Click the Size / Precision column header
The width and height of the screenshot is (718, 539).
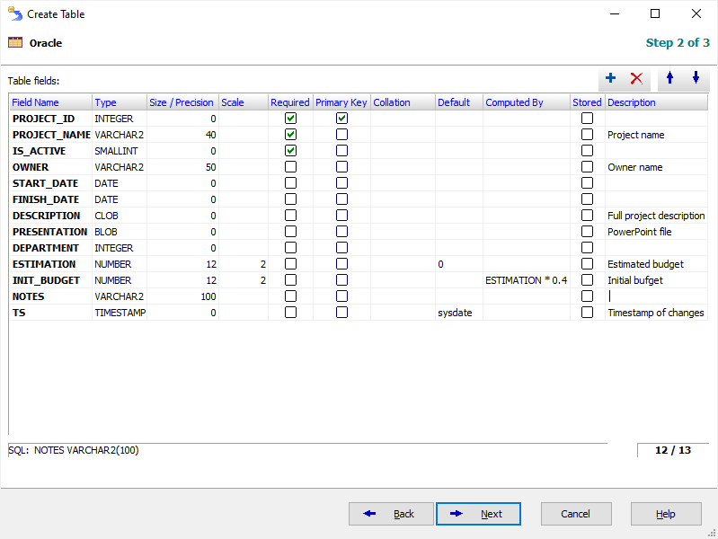coord(182,102)
